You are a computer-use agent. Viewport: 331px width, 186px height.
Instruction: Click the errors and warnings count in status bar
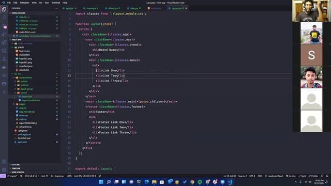[x=32, y=176]
